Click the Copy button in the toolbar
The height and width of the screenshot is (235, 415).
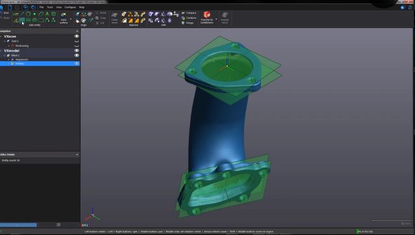101,18
